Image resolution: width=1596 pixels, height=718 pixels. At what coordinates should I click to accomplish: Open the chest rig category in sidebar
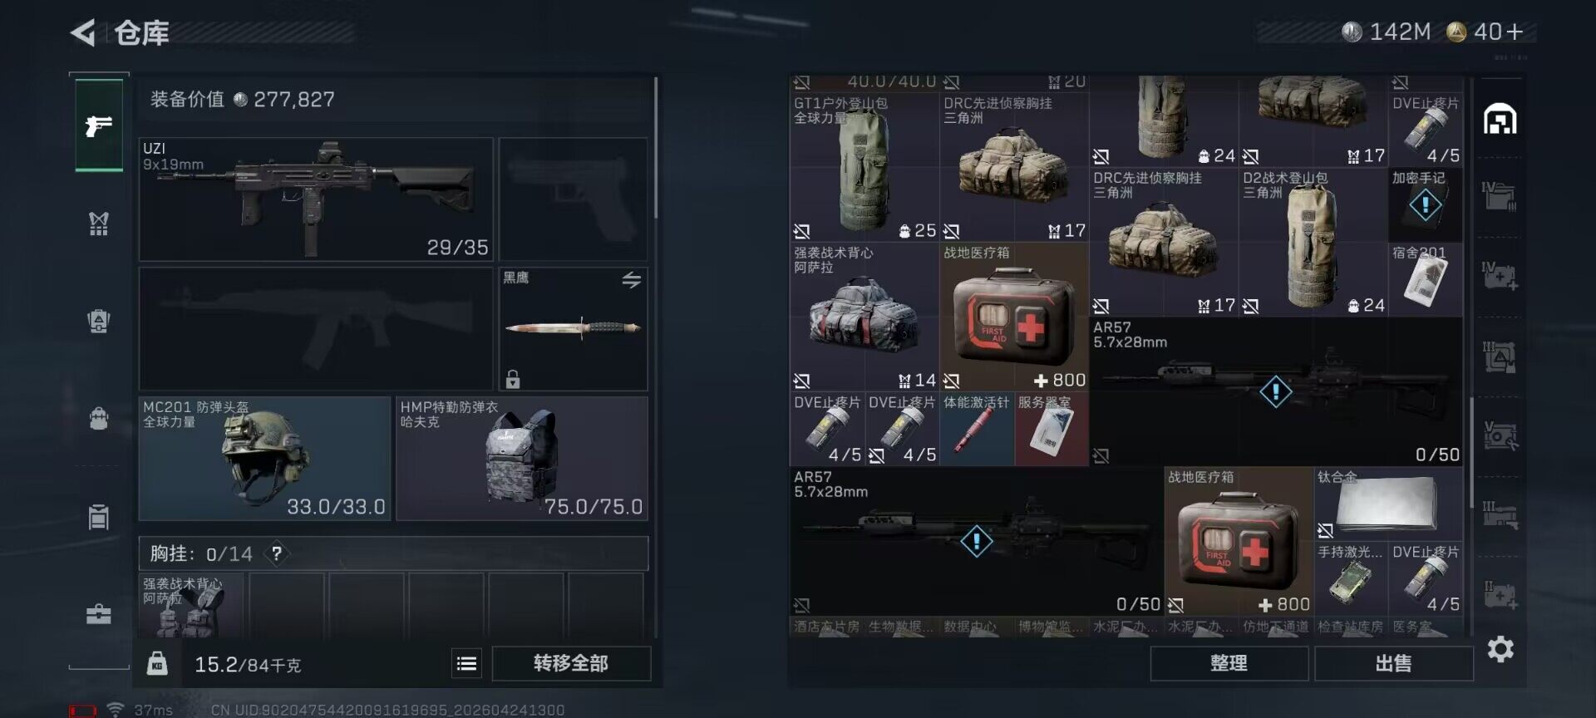tap(99, 224)
